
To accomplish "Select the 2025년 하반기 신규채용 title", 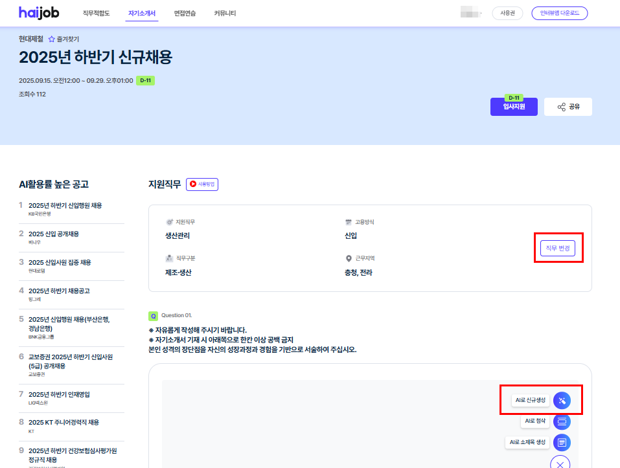I will pyautogui.click(x=96, y=57).
